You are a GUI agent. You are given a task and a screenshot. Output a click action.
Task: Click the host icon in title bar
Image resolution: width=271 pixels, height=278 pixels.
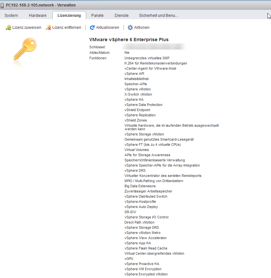(x=2, y=5)
